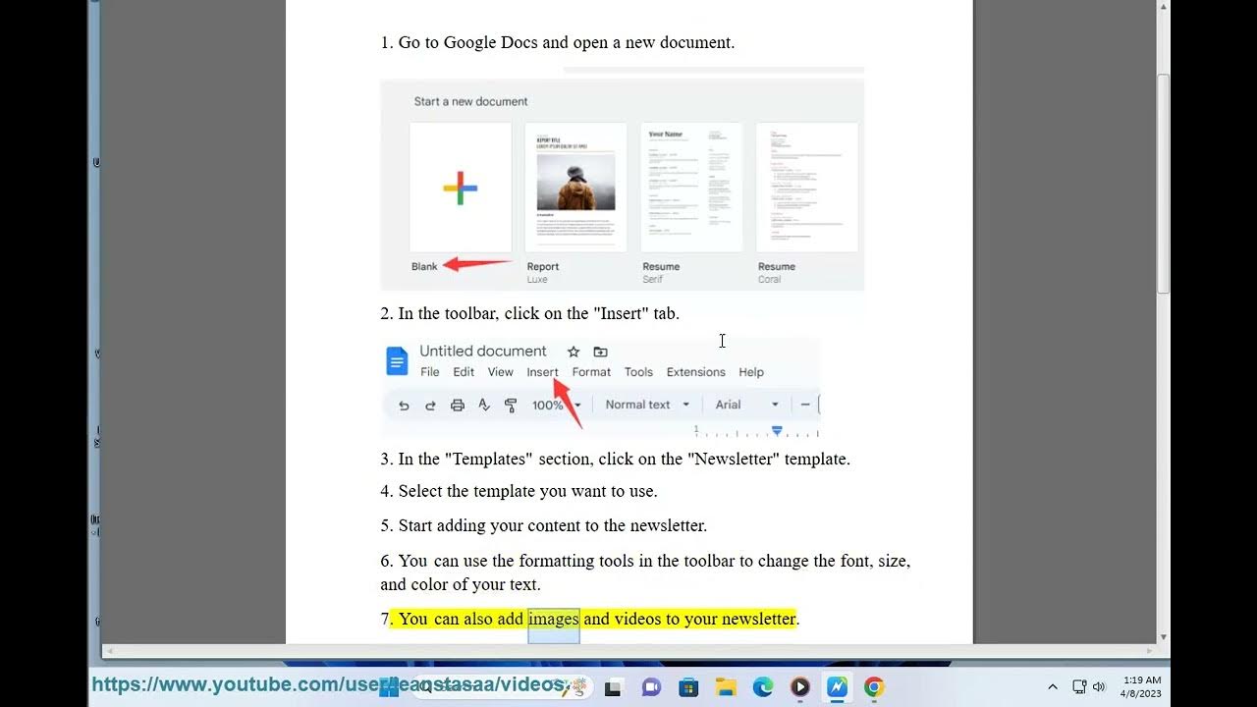Click the decrease font size minus icon
The height and width of the screenshot is (707, 1257).
(805, 405)
